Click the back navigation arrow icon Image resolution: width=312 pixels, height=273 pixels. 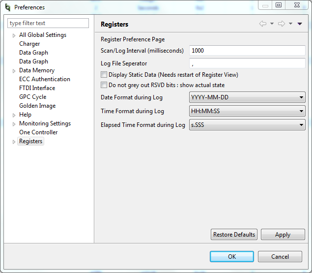coord(263,24)
